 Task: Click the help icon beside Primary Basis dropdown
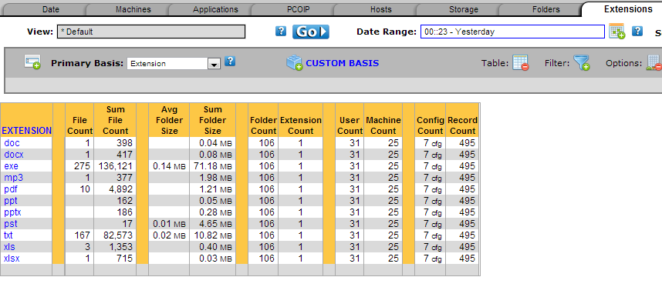[230, 62]
